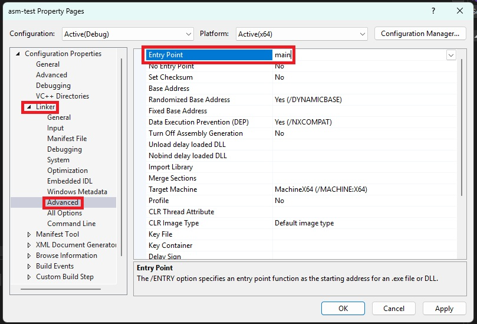Open the Entry Point value dropdown arrow
This screenshot has height=324, width=477.
click(451, 55)
